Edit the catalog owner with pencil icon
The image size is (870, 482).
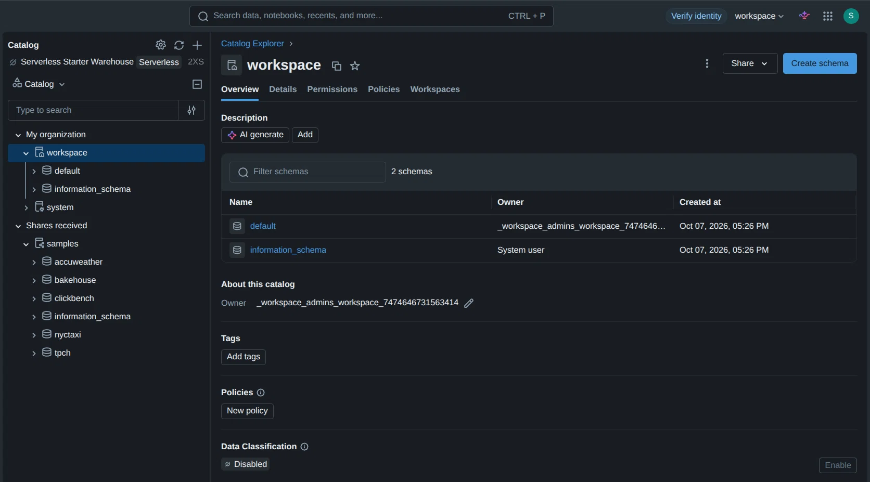tap(469, 303)
